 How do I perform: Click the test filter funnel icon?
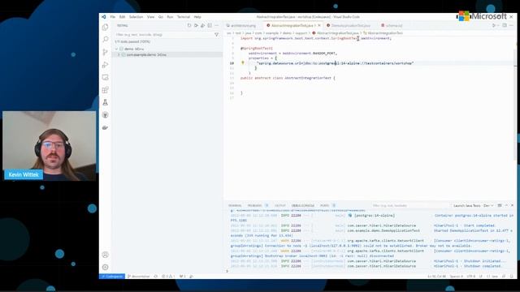point(217,34)
